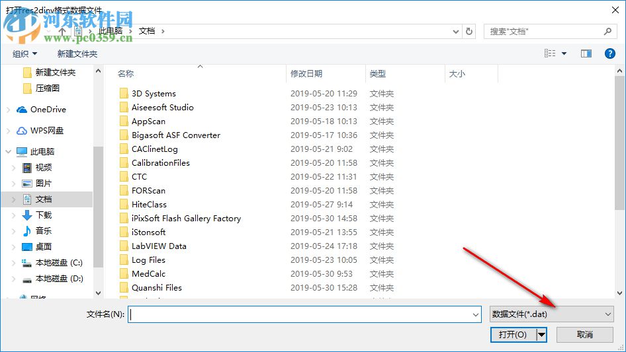Open the help question mark icon
This screenshot has height=352, width=626.
coord(609,53)
